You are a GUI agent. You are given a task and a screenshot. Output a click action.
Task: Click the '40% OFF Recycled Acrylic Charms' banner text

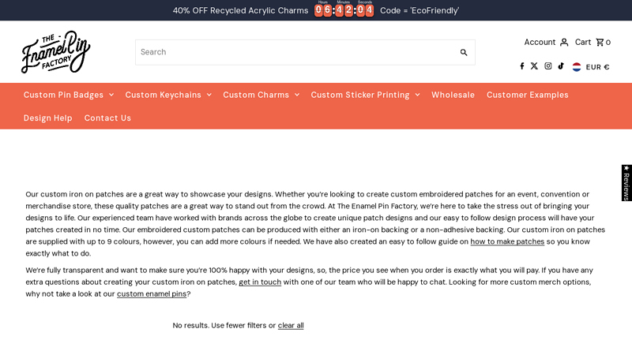coord(241,11)
